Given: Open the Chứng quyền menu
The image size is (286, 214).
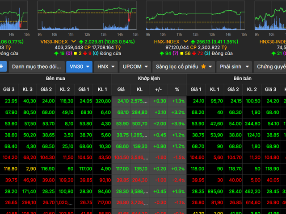Looking at the screenshot, I should coord(270,66).
